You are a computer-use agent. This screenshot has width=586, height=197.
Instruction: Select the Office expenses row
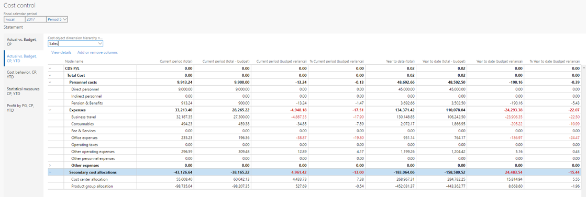pos(314,137)
